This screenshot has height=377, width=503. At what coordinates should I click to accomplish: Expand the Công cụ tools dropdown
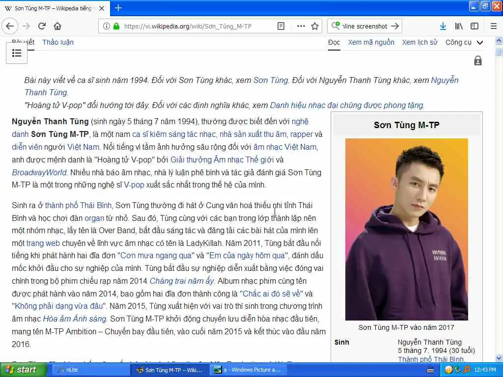coord(464,42)
